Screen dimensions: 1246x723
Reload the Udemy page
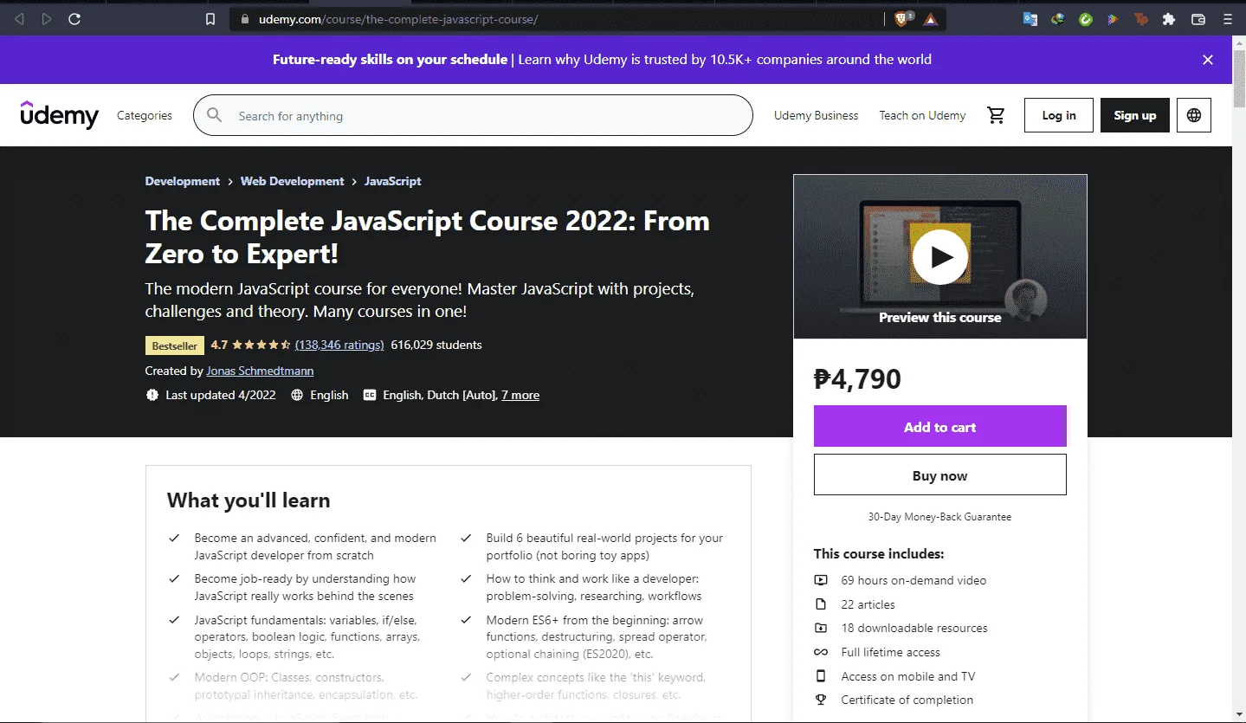(x=74, y=19)
